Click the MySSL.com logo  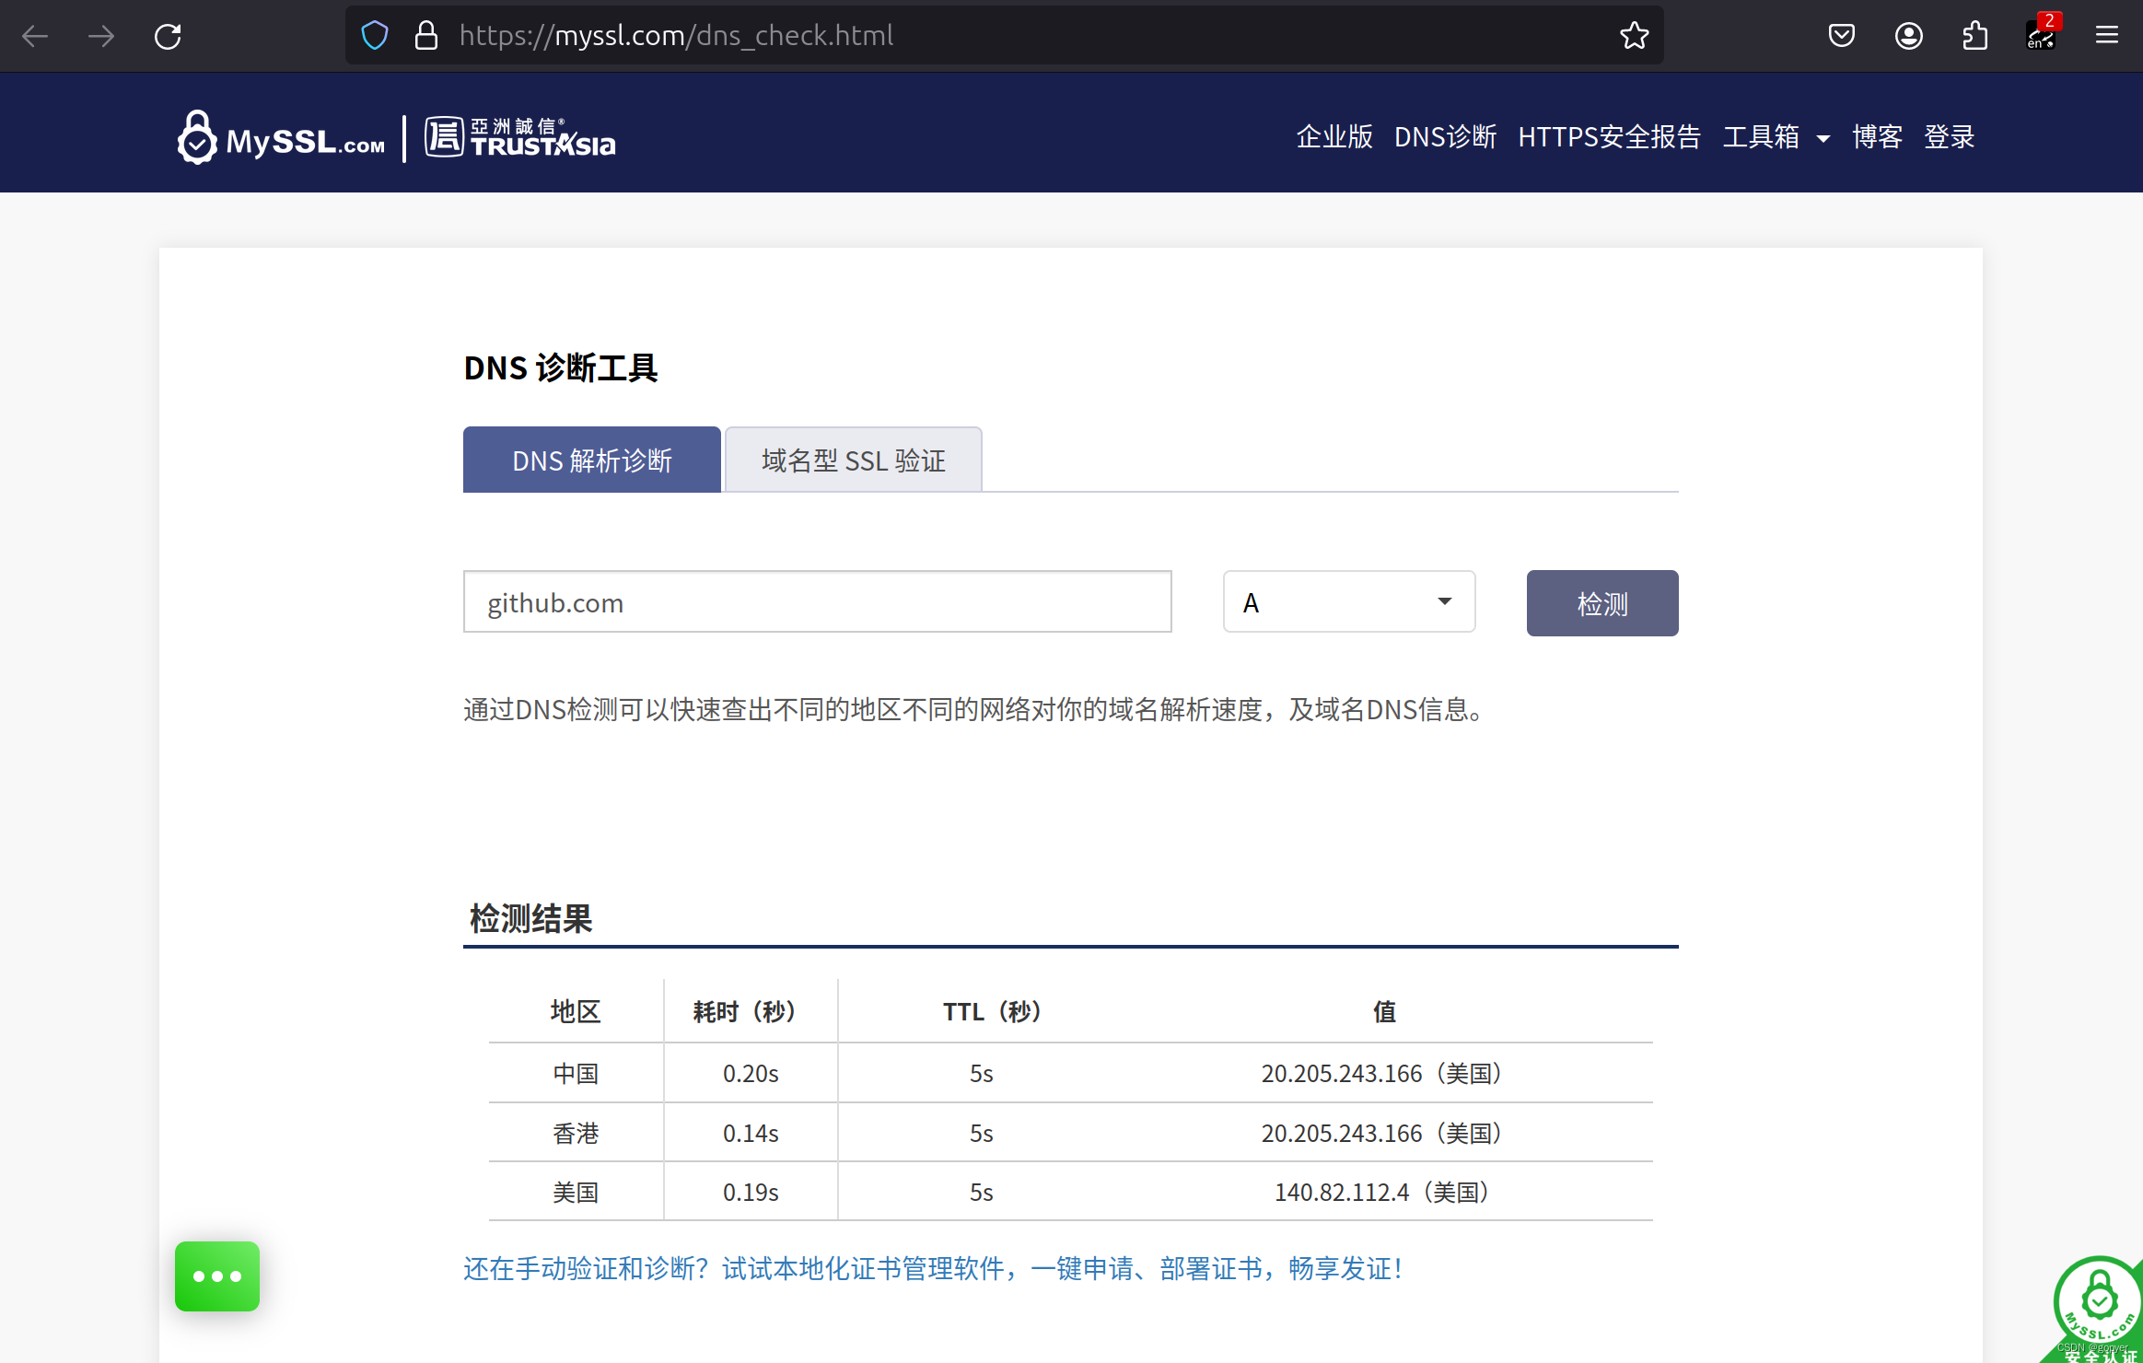pos(280,136)
